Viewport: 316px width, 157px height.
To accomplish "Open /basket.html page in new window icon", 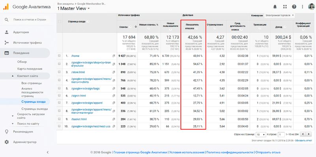I will point(114,119).
